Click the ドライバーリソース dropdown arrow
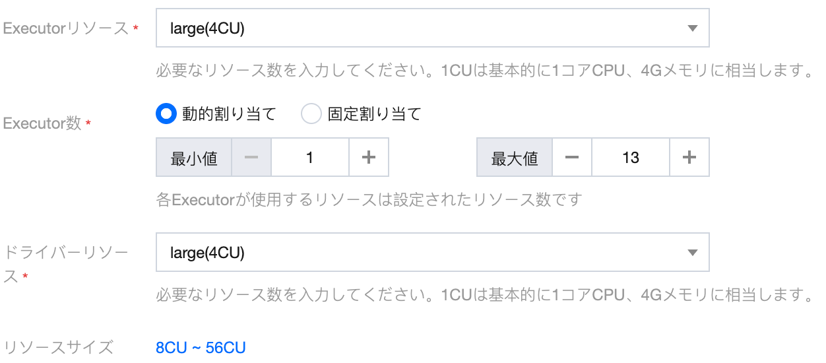 pyautogui.click(x=692, y=253)
